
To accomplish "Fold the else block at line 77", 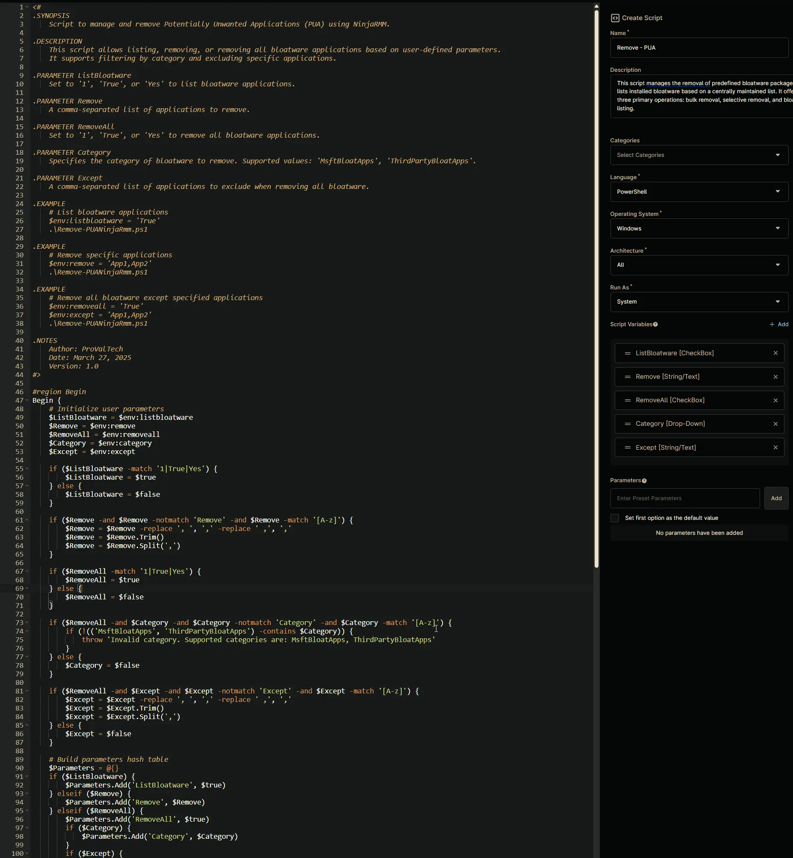I will point(27,657).
